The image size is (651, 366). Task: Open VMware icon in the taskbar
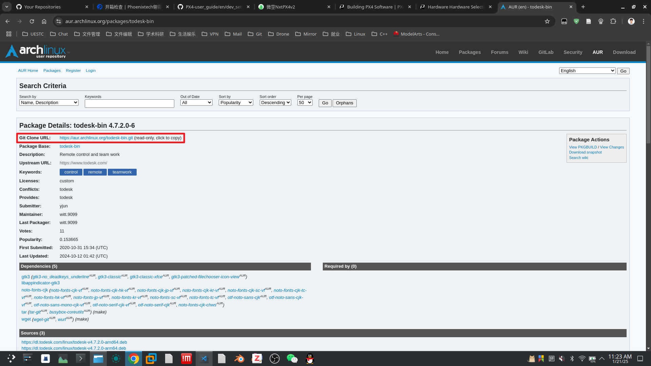151,359
